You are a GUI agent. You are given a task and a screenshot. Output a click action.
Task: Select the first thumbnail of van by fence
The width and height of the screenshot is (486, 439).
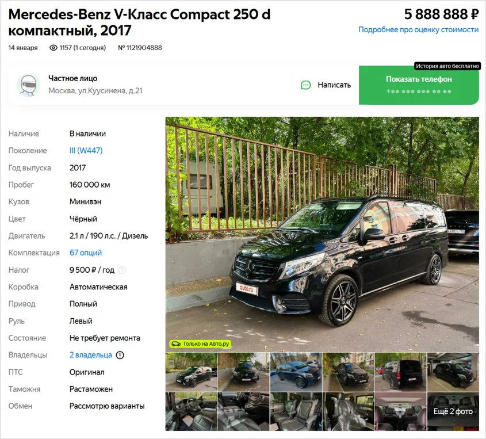tap(192, 372)
